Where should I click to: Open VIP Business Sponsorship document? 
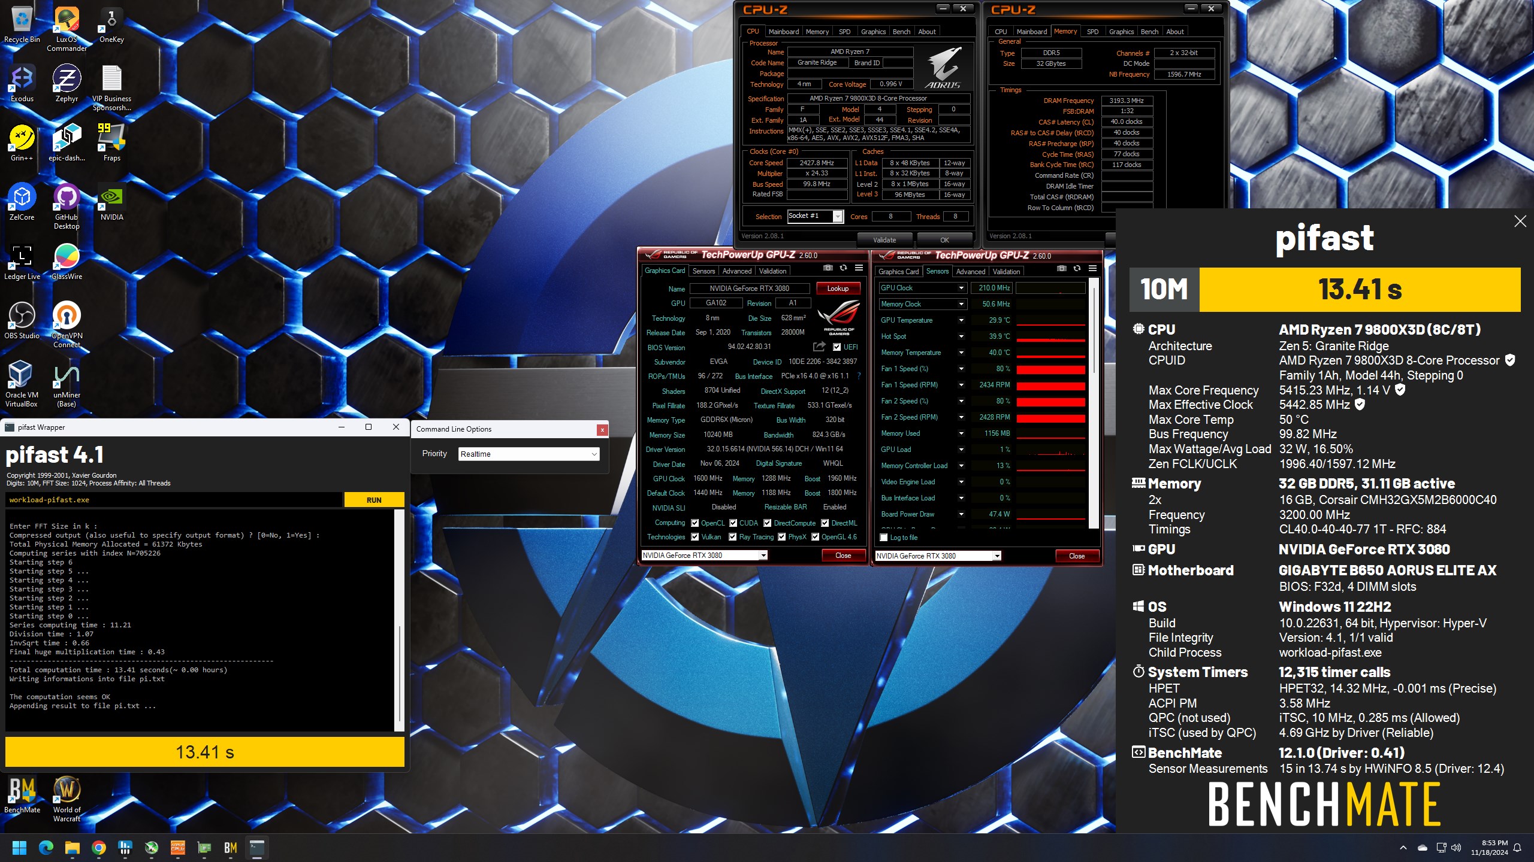coord(111,89)
